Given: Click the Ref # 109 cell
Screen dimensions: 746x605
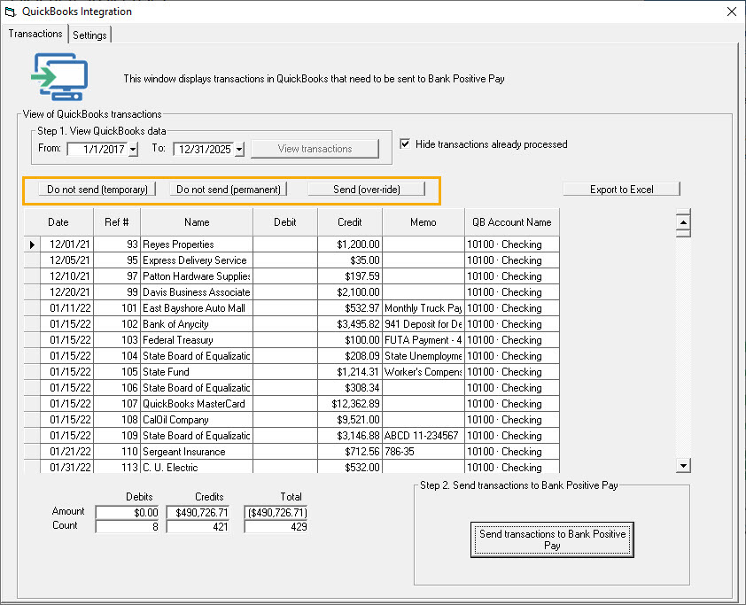Looking at the screenshot, I should (x=117, y=436).
